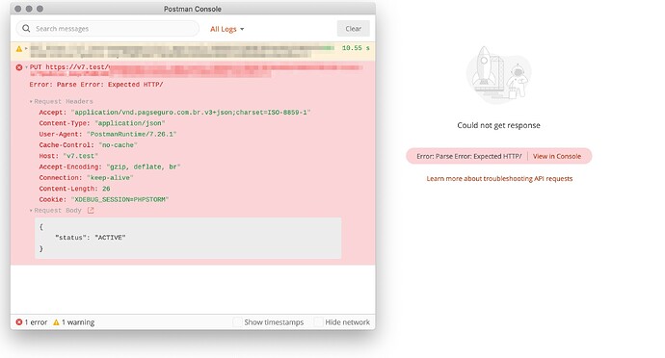Click the rocket illustration image

point(499,75)
